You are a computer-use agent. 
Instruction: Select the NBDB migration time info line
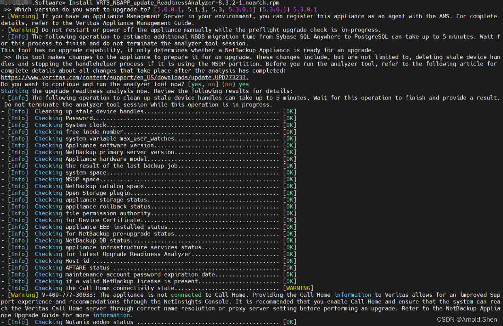click(251, 40)
